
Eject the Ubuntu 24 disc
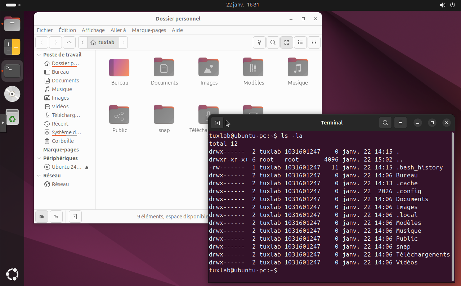tap(87, 167)
